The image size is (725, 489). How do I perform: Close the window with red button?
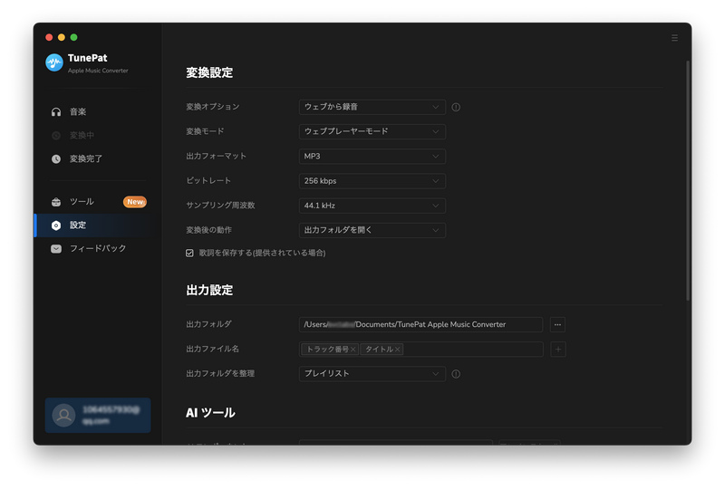click(x=49, y=37)
